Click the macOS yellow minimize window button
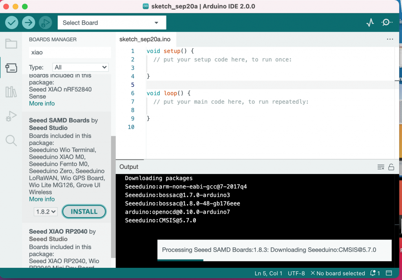 (x=15, y=7)
